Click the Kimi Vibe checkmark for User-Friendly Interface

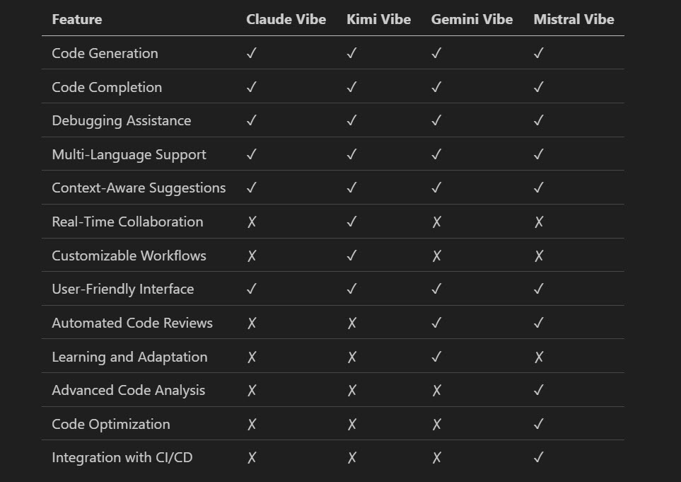pos(351,289)
